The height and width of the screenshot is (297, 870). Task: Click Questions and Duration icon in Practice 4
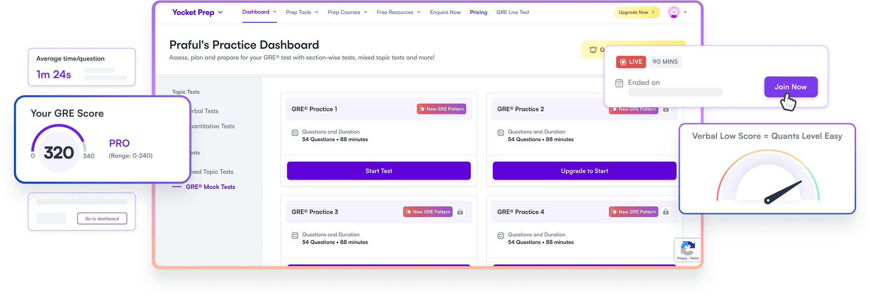pyautogui.click(x=501, y=236)
